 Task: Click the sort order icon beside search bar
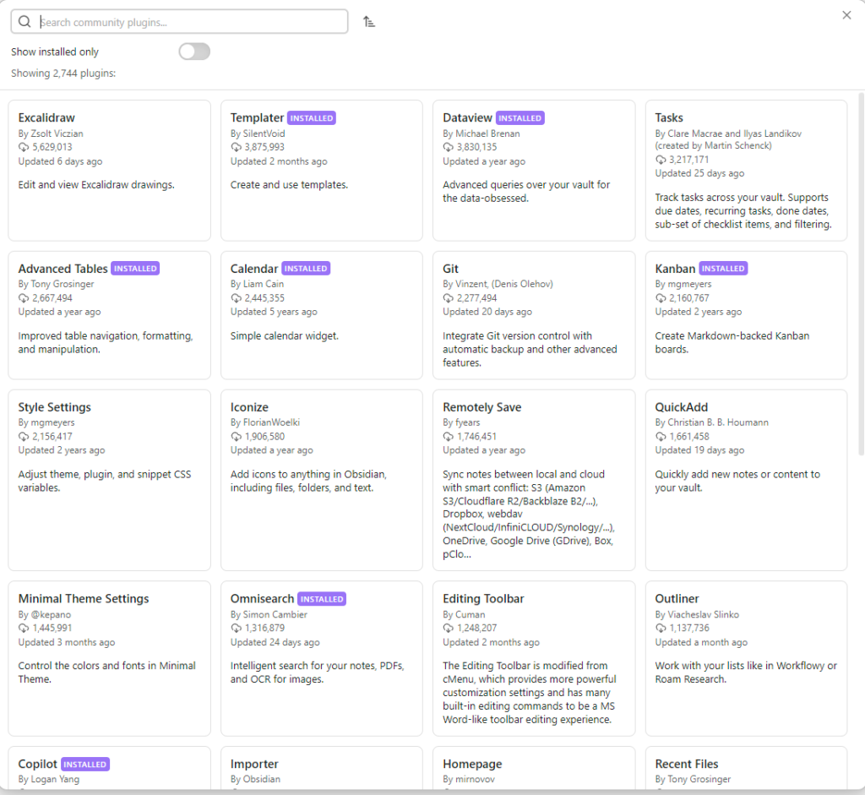point(368,21)
